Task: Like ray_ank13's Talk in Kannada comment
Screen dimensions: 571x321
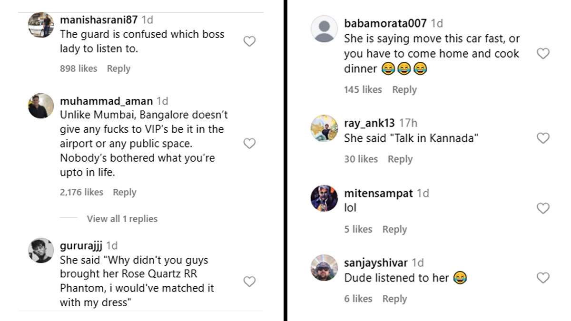Action: tap(543, 138)
